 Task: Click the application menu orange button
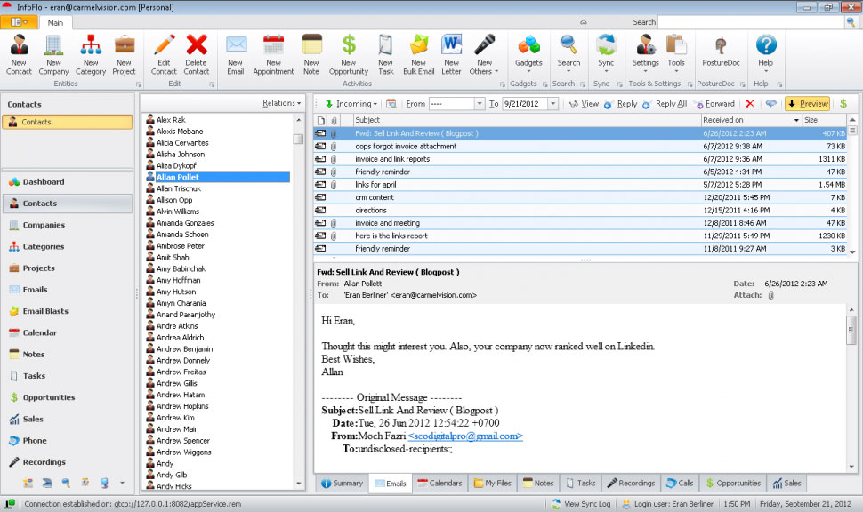tap(19, 22)
